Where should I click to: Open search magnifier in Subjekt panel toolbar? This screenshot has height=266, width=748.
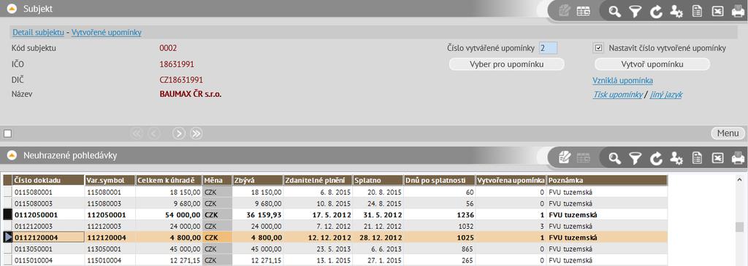615,11
